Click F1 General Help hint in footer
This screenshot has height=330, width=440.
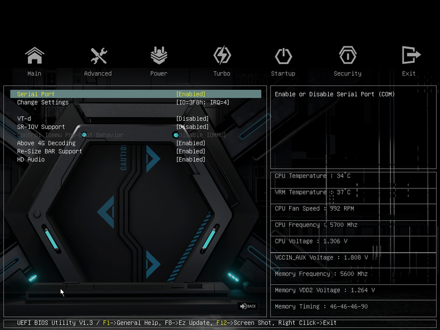[131, 323]
